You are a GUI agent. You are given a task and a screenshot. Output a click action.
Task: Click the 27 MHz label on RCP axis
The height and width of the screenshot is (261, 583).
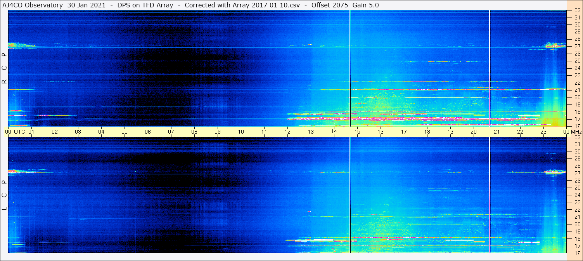coord(577,46)
